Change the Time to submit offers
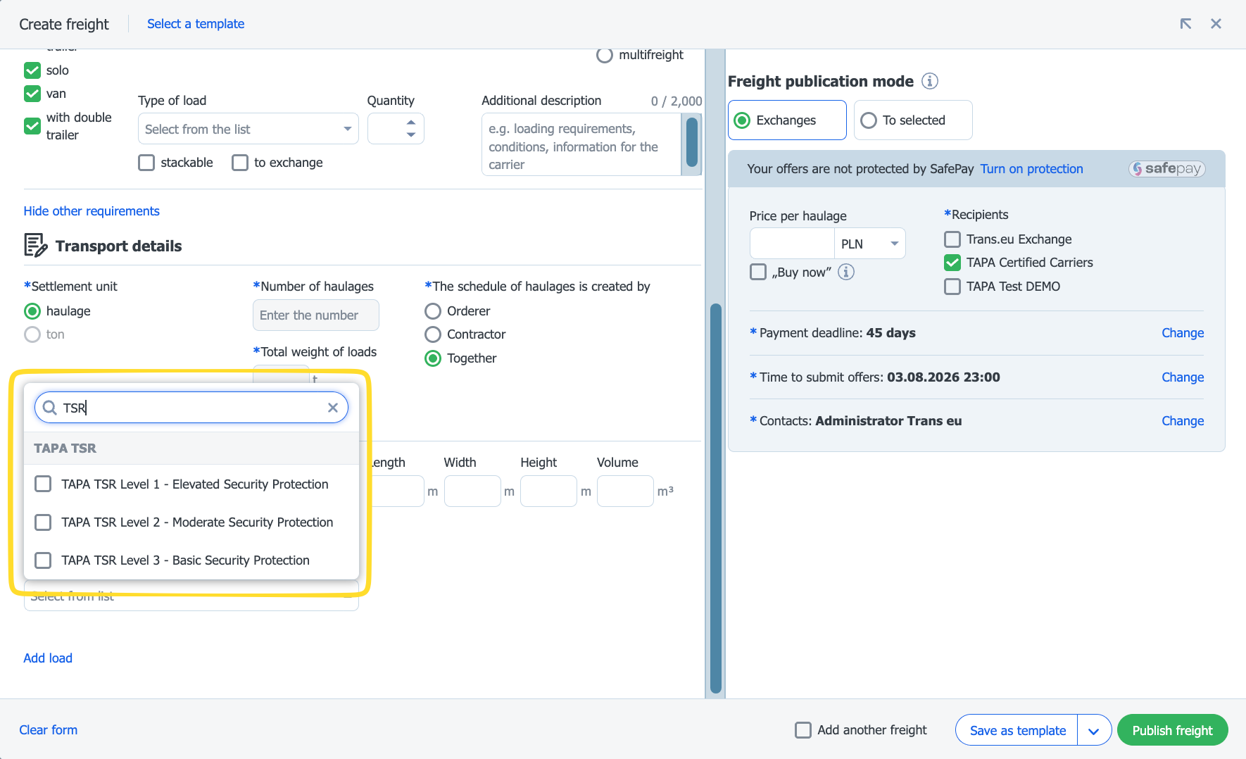 pyautogui.click(x=1183, y=377)
